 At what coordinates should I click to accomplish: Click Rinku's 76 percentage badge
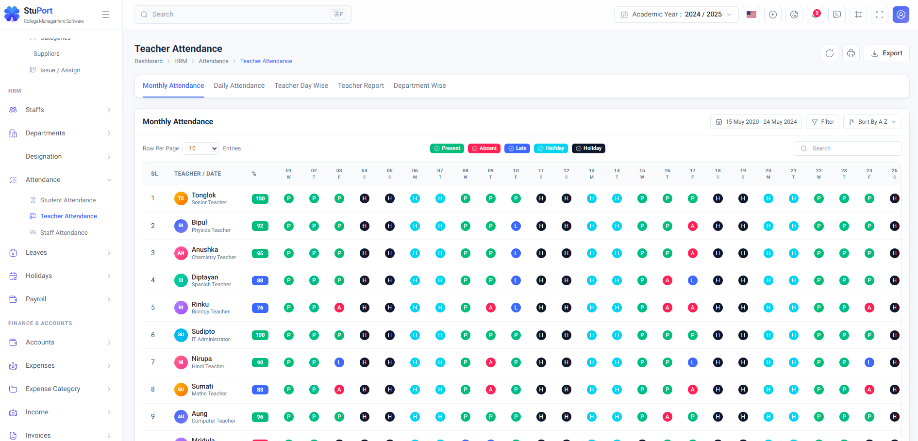point(260,308)
